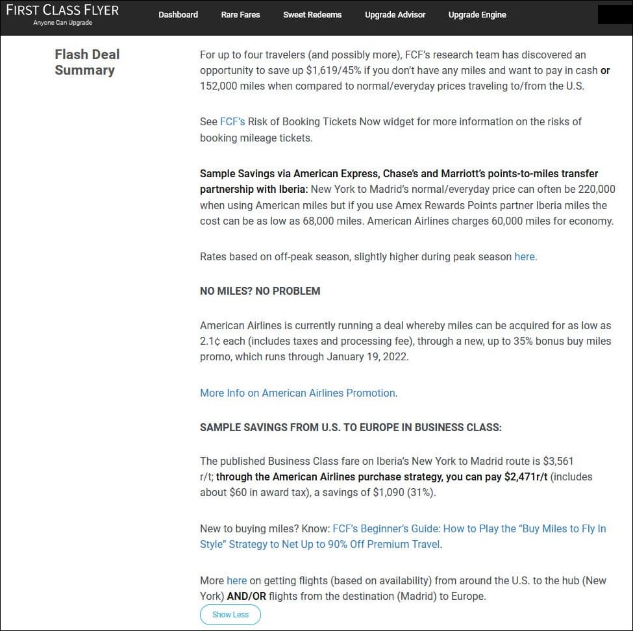The height and width of the screenshot is (631, 633).
Task: Open the Dashboard nav item
Action: [178, 15]
